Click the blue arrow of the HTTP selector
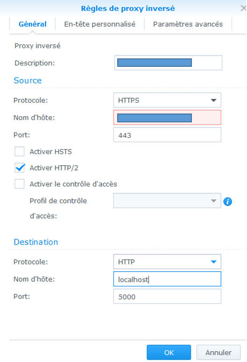This screenshot has height=362, width=247. 213,262
